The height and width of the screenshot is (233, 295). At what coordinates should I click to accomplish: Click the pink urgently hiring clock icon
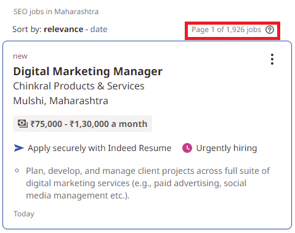tap(187, 148)
